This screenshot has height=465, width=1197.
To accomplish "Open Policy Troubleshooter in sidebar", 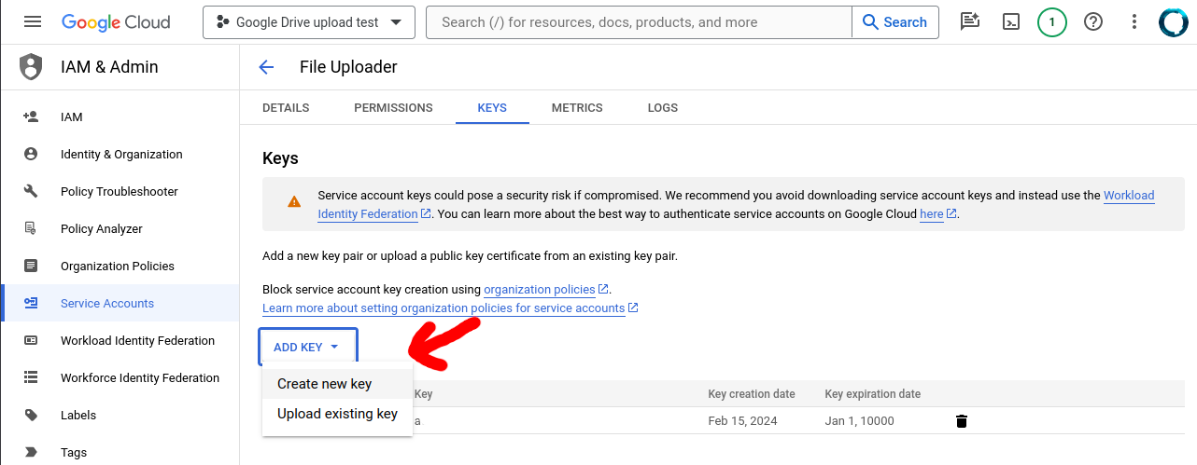I will point(119,192).
